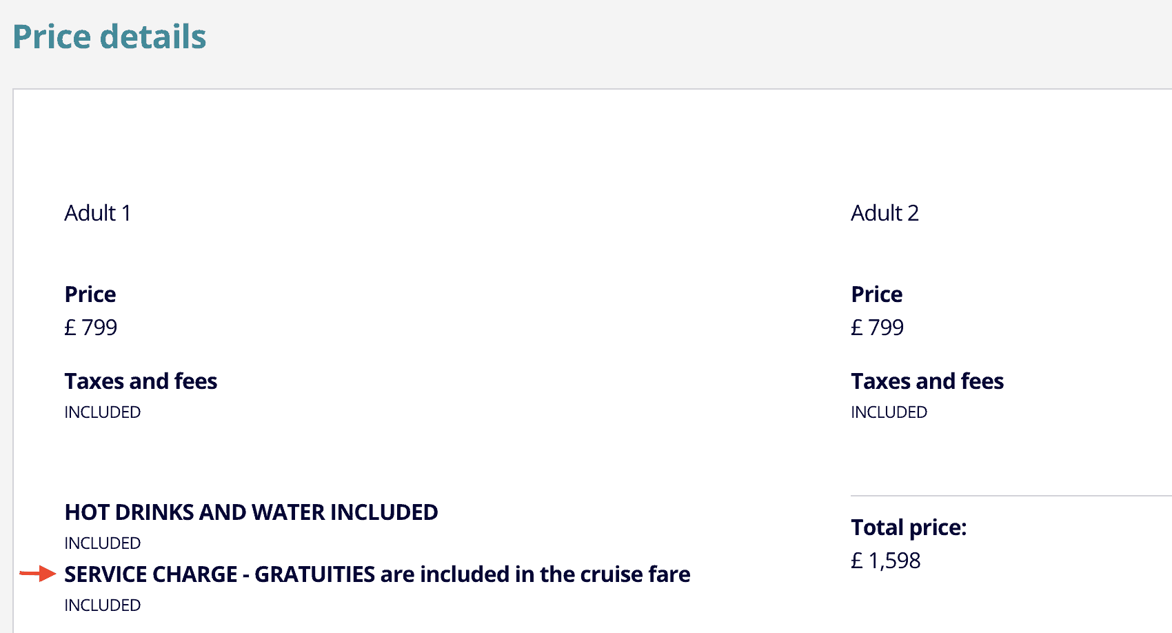Click INCLUDED under Adult 1 taxes and fees

(x=103, y=412)
